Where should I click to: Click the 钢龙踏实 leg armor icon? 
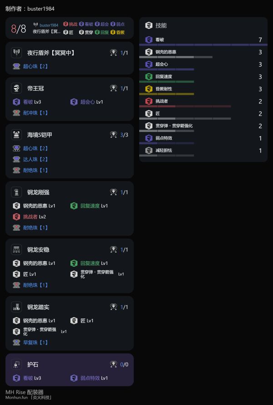(17, 307)
